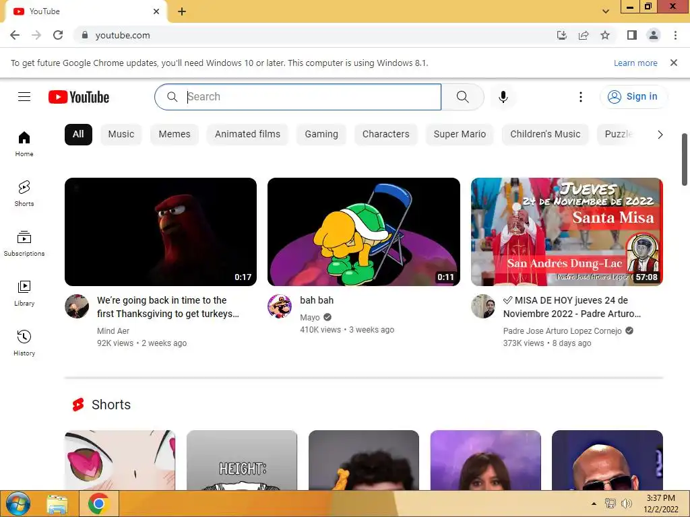
Task: Bookmark this tab with the star icon
Action: pyautogui.click(x=605, y=35)
